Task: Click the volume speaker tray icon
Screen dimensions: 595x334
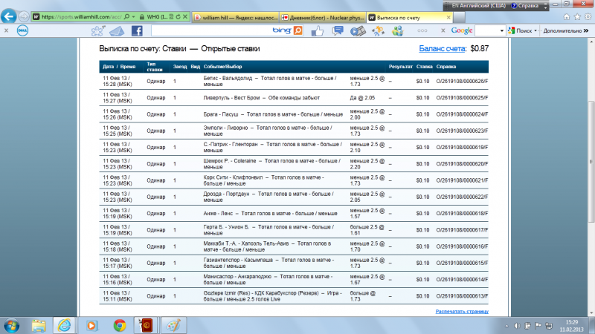Action: (x=517, y=326)
